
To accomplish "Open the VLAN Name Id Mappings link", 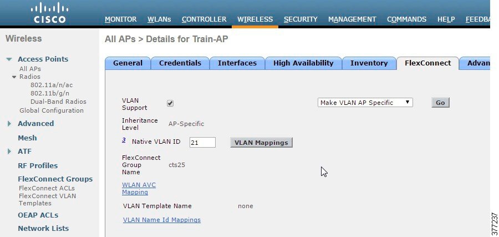I will coord(162,220).
